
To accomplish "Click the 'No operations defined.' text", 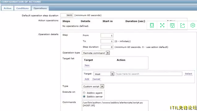I will [x=76, y=26].
